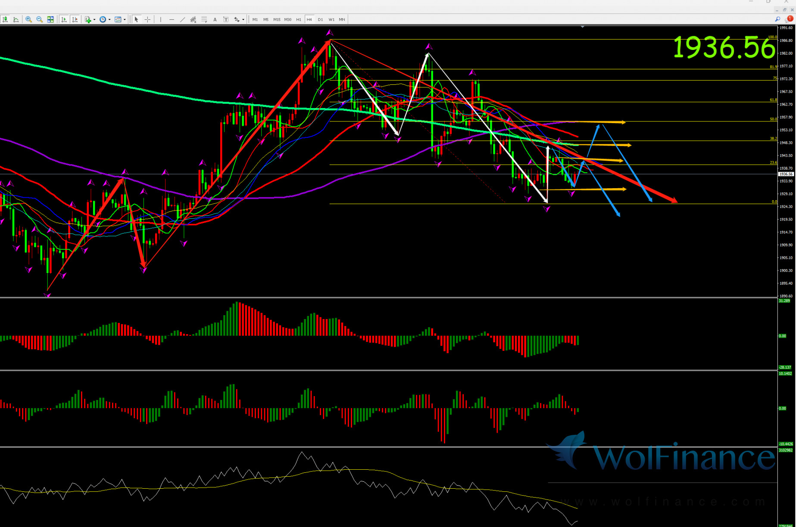Toggle Chart Shift from right border
The width and height of the screenshot is (796, 527).
[75, 19]
